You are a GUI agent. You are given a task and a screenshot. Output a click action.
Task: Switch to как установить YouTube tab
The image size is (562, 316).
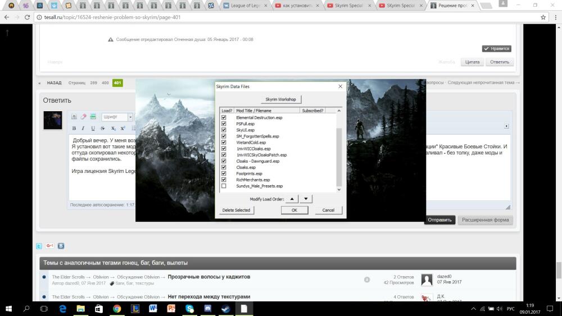[297, 6]
